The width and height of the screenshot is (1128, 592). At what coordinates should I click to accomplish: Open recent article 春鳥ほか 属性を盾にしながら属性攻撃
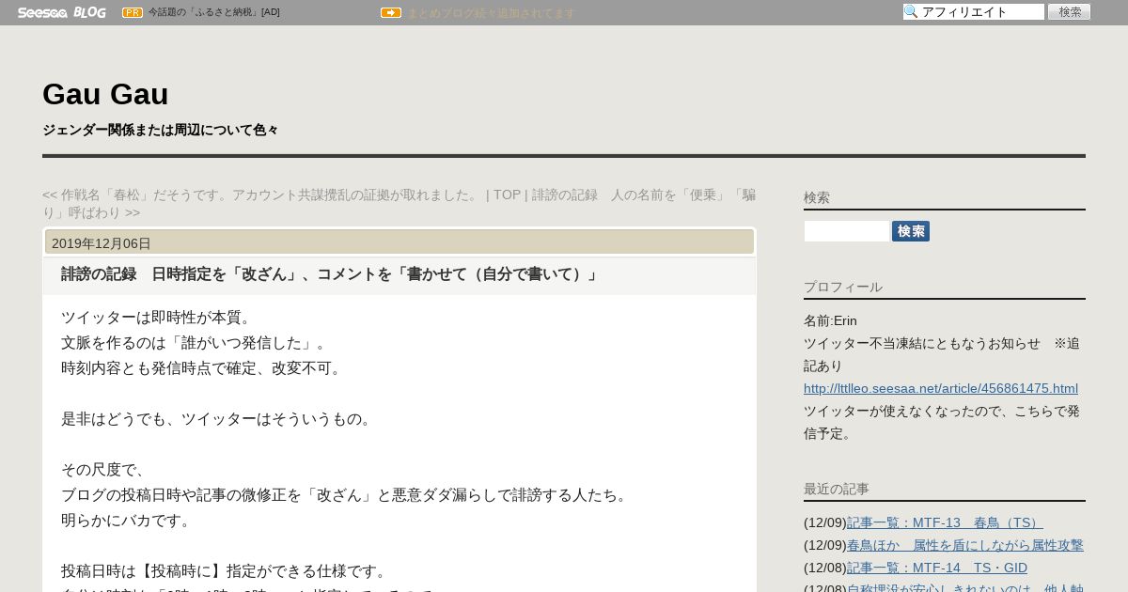click(x=965, y=545)
